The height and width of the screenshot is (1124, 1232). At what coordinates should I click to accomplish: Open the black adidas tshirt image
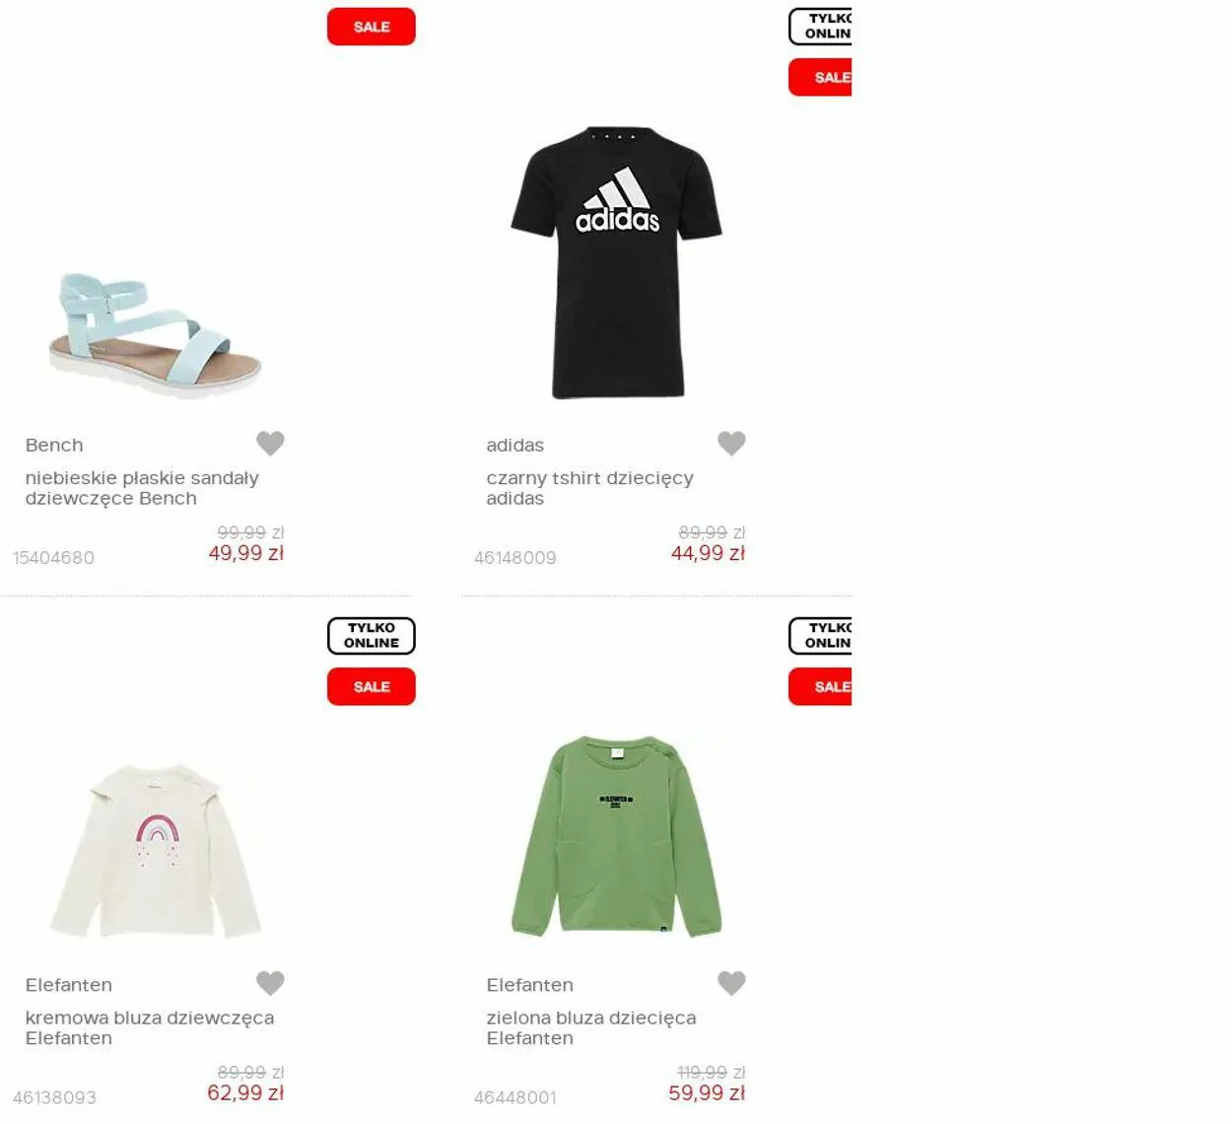617,262
